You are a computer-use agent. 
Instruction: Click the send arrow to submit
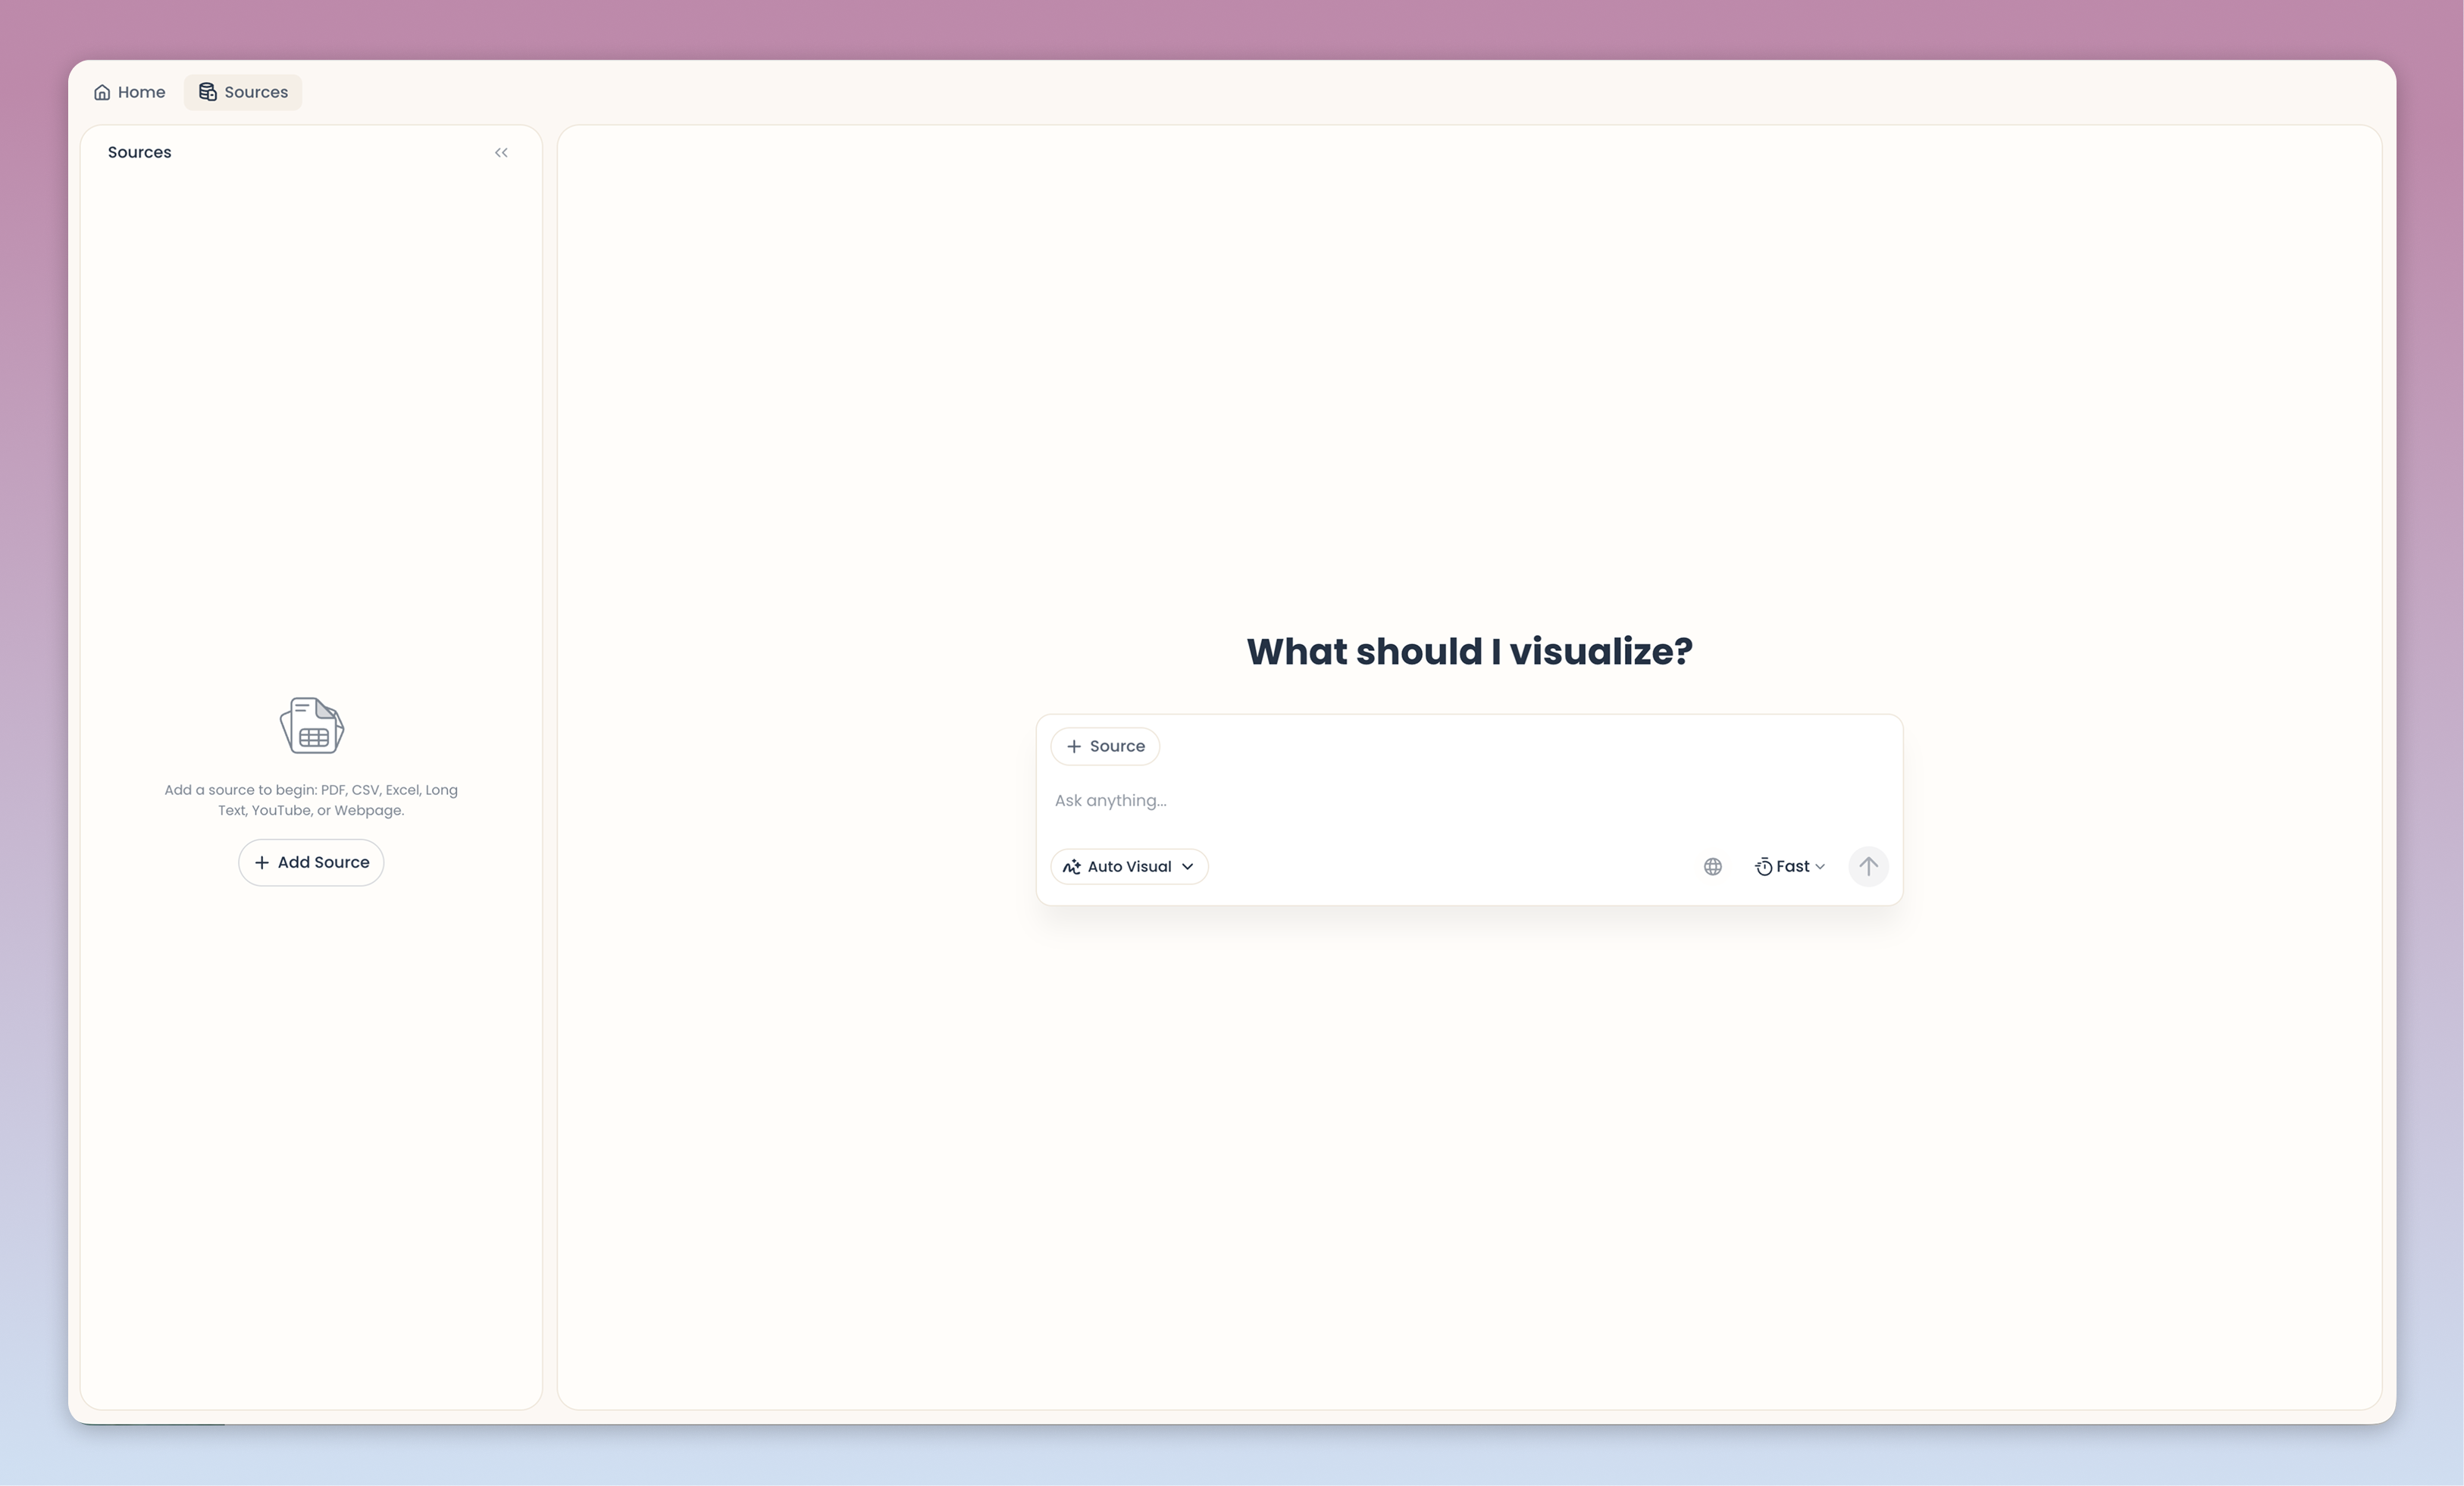(x=1868, y=866)
